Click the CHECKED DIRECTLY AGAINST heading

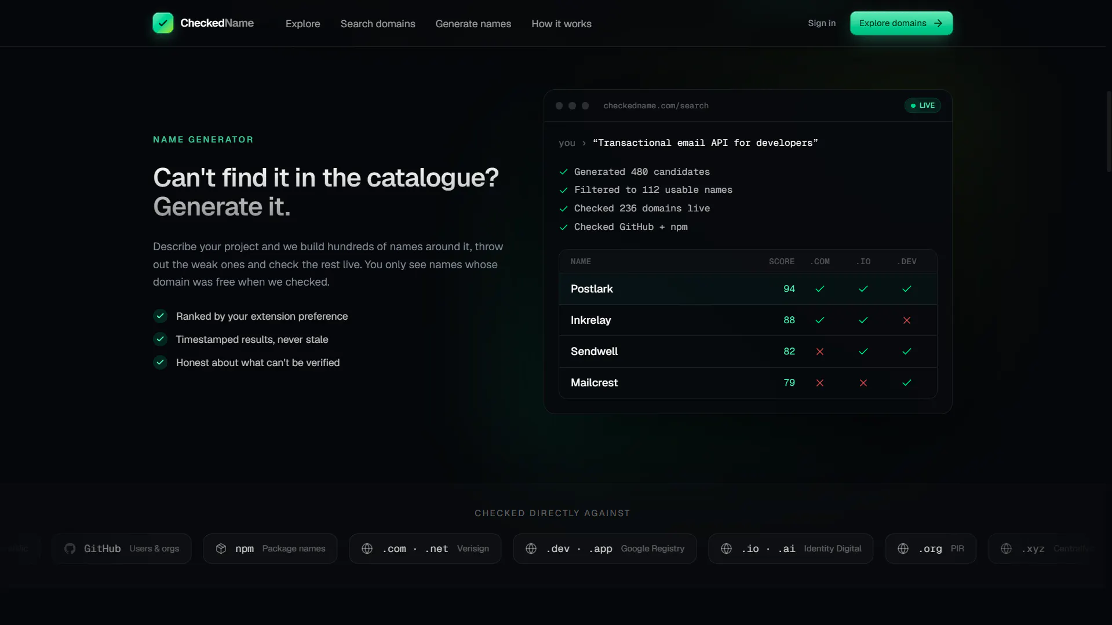(x=552, y=513)
